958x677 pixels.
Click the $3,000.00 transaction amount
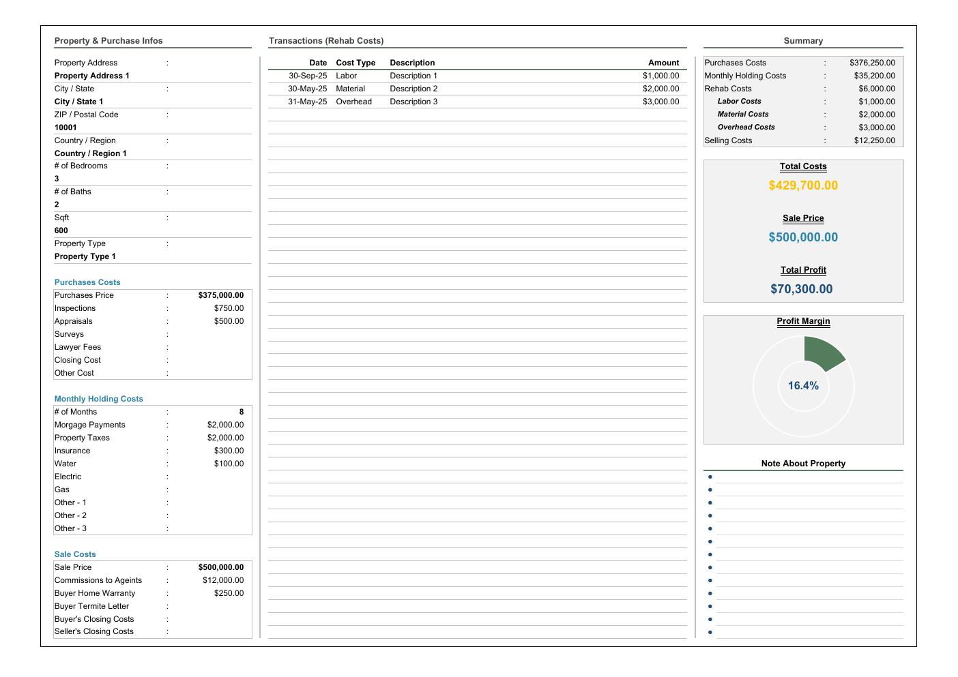tap(661, 102)
